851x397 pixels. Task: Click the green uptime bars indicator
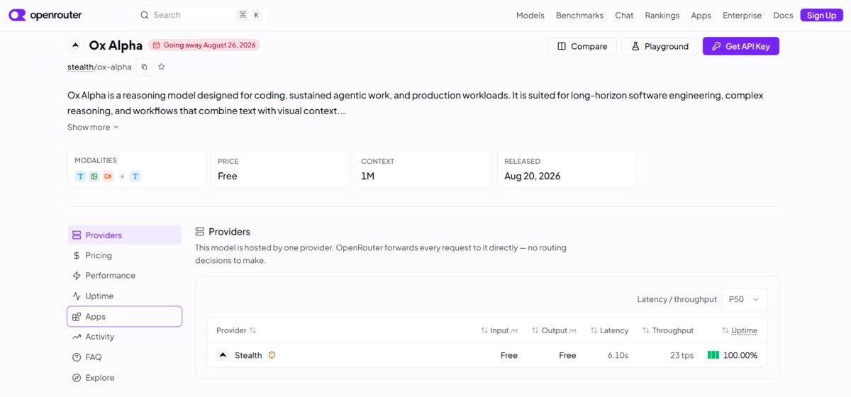coord(713,355)
